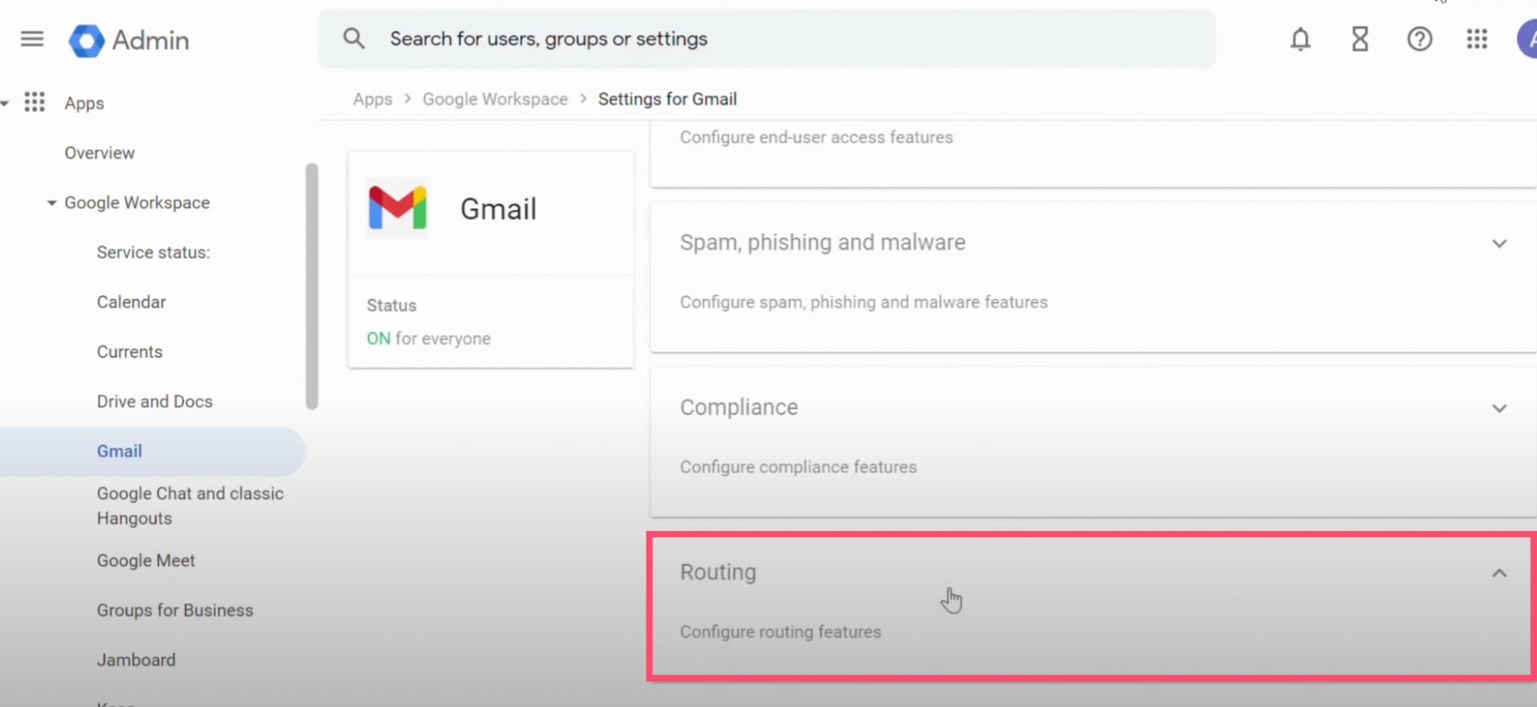Open Overview in the sidebar
The height and width of the screenshot is (707, 1537).
coord(99,153)
